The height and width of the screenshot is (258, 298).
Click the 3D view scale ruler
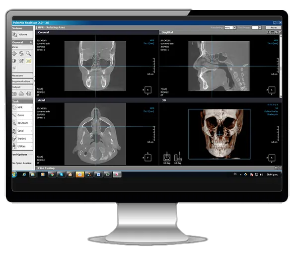[x=278, y=134]
